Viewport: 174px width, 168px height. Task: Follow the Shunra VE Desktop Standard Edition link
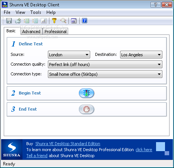68,144
